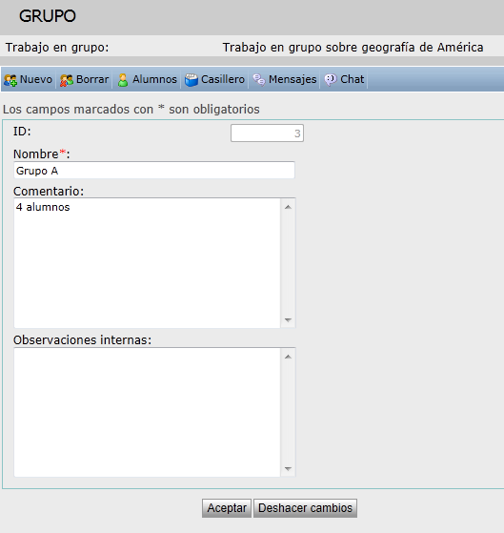Open Casillero via the blue box icon

click(192, 80)
